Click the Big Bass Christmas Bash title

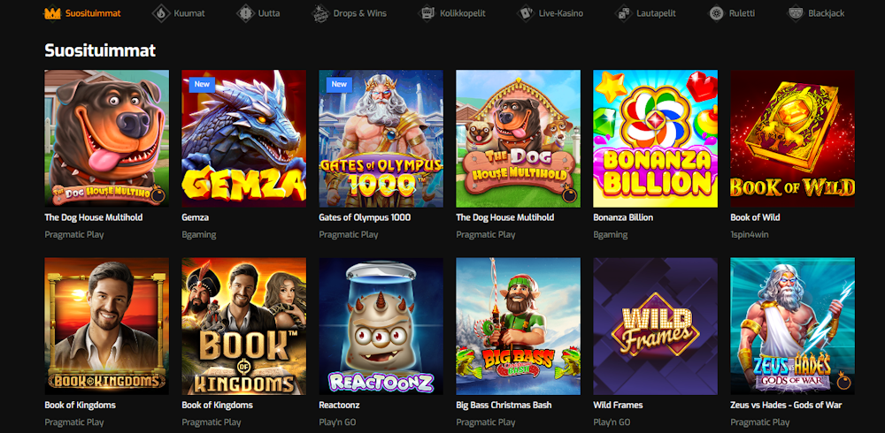pos(504,405)
